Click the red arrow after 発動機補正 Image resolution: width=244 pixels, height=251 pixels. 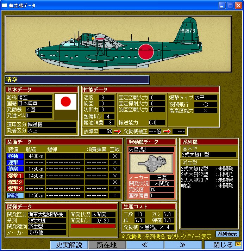point(167,131)
